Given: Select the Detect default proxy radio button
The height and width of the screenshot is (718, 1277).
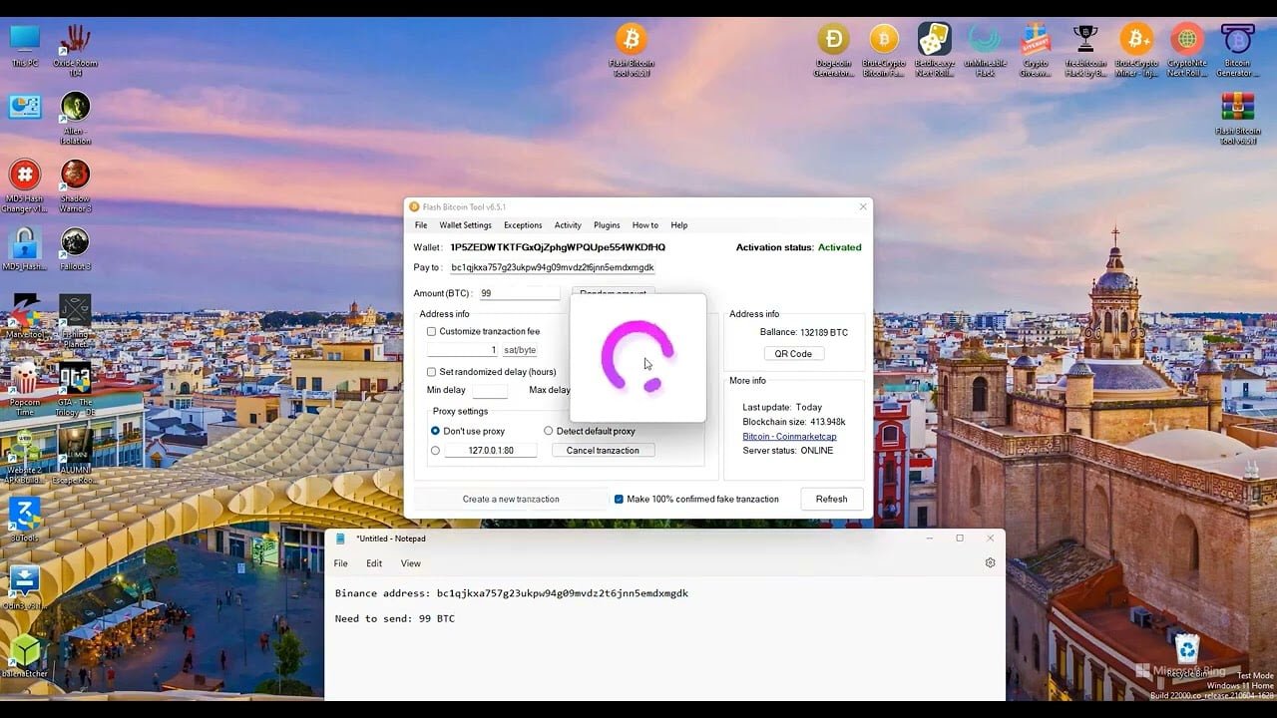Looking at the screenshot, I should (x=548, y=430).
